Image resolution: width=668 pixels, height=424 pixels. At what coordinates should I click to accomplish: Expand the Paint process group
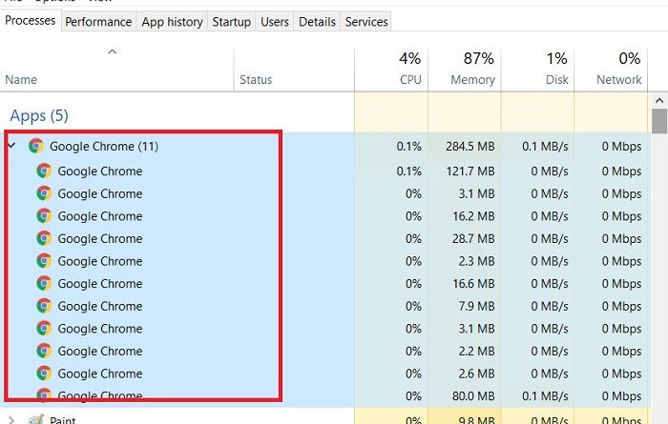click(11, 420)
